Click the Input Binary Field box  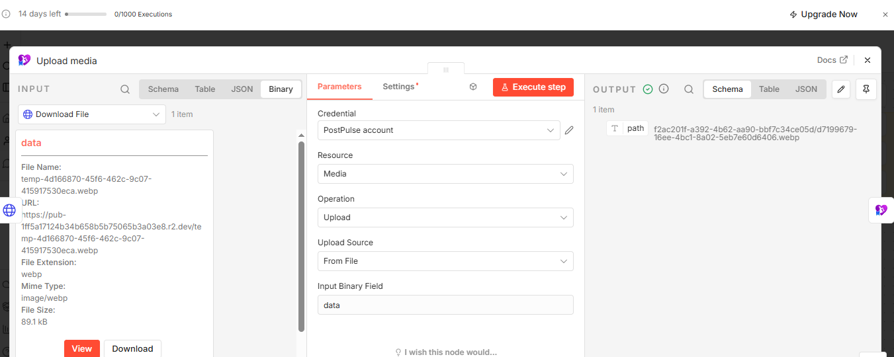pyautogui.click(x=445, y=305)
